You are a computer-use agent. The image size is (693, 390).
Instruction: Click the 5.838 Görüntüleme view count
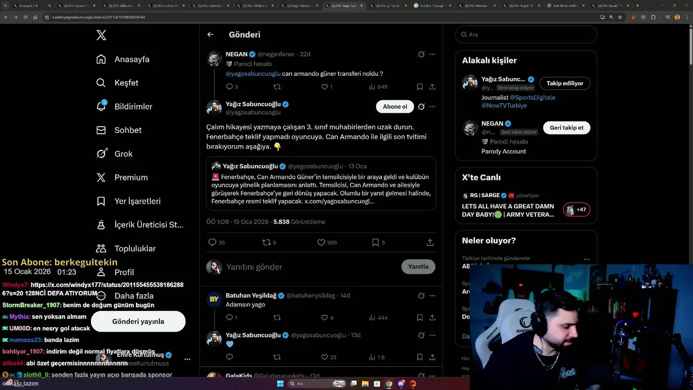click(x=299, y=222)
